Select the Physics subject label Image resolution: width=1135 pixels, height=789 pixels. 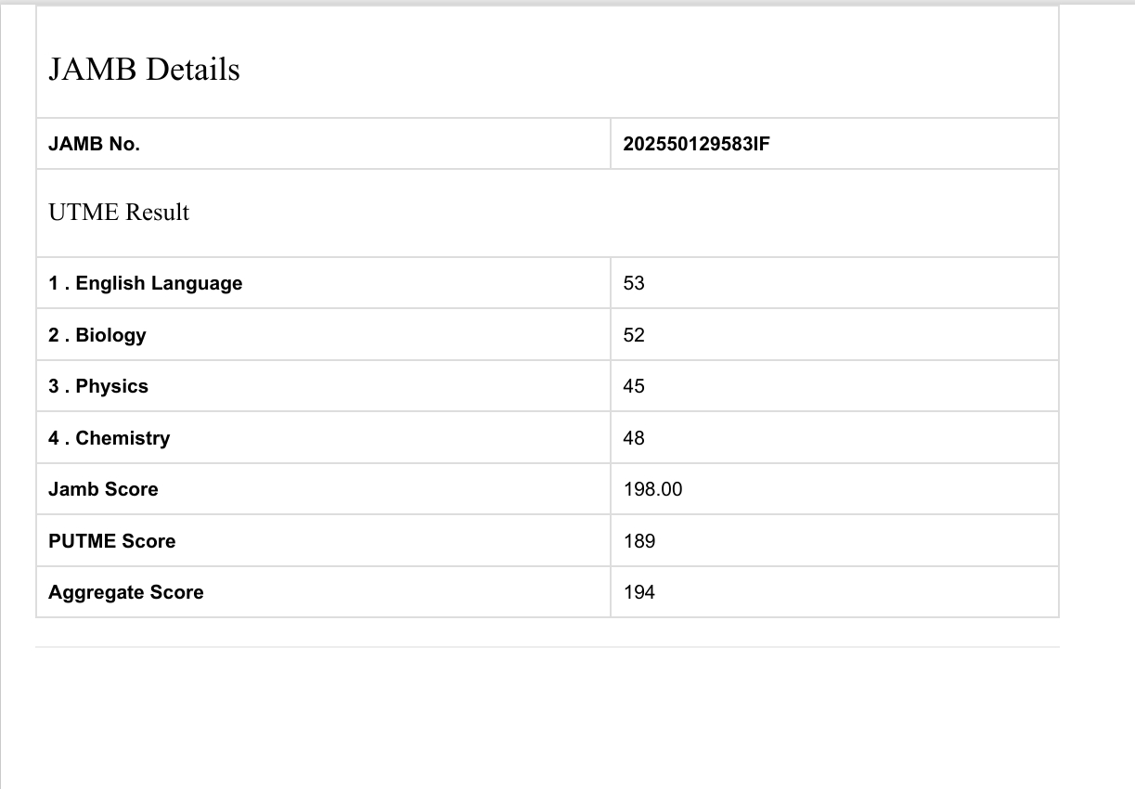(x=98, y=386)
